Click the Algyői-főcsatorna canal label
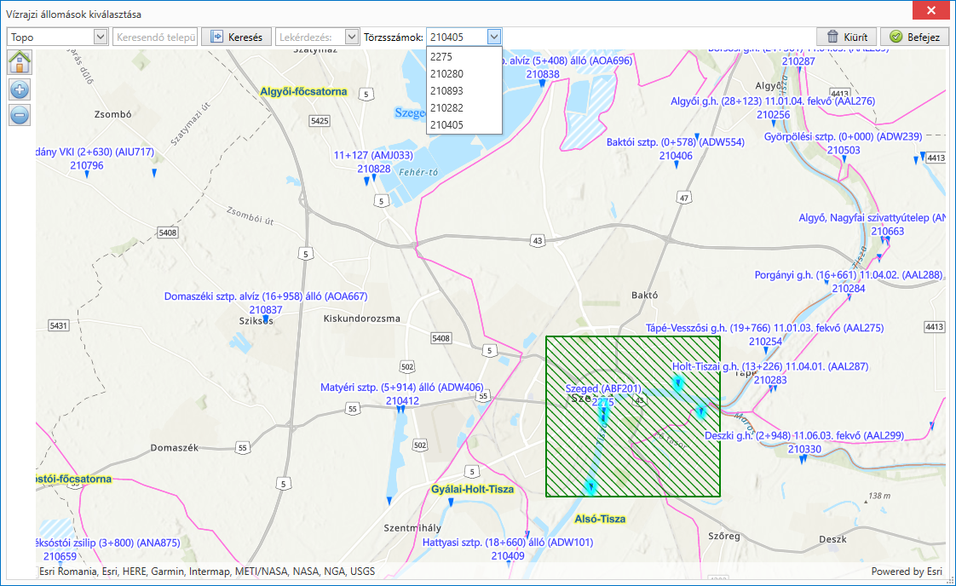956x586 pixels. (x=303, y=91)
